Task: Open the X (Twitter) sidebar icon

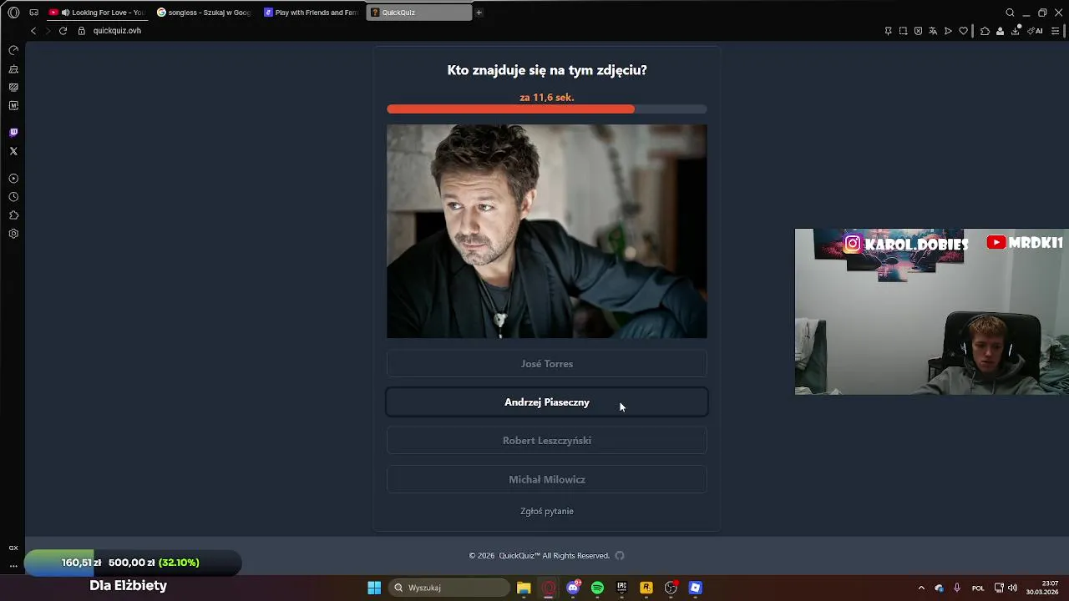Action: (x=13, y=151)
